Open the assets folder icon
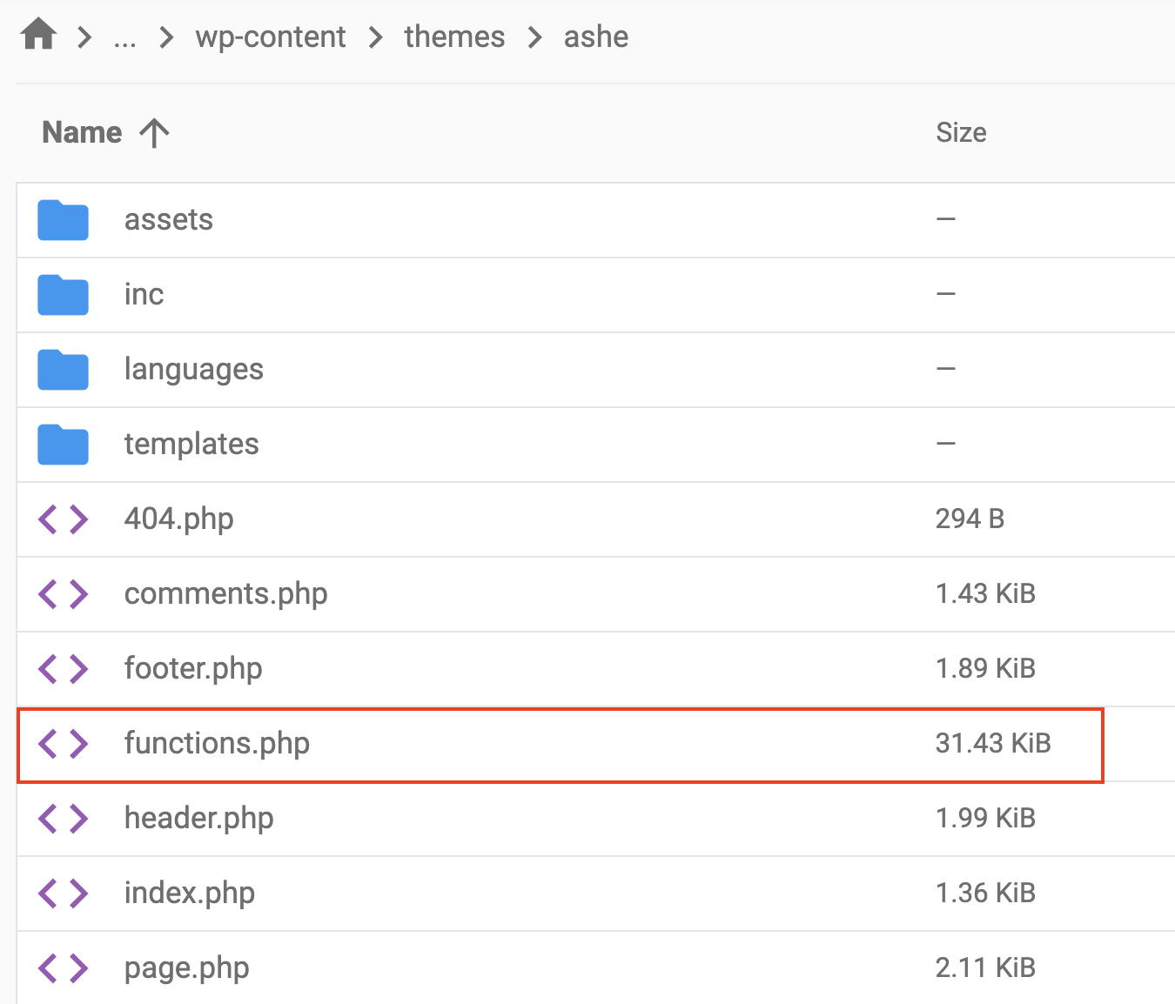Image resolution: width=1175 pixels, height=1004 pixels. tap(63, 220)
